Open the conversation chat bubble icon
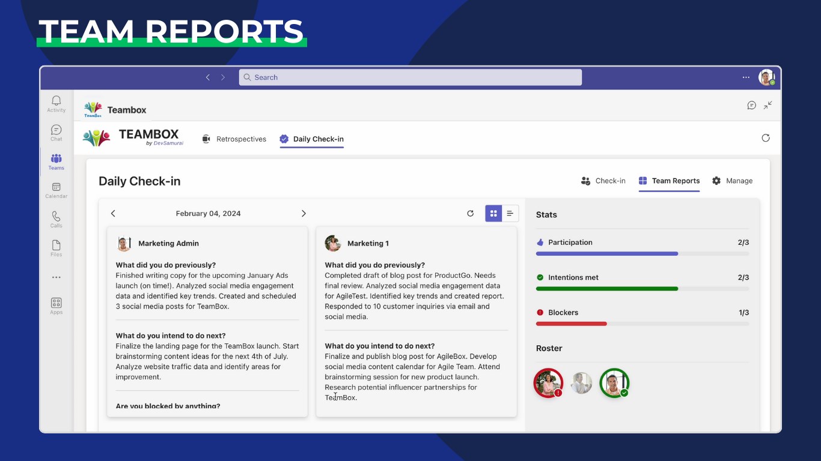This screenshot has height=461, width=821. (751, 105)
